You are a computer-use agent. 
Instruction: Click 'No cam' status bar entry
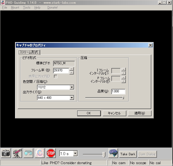(120, 163)
